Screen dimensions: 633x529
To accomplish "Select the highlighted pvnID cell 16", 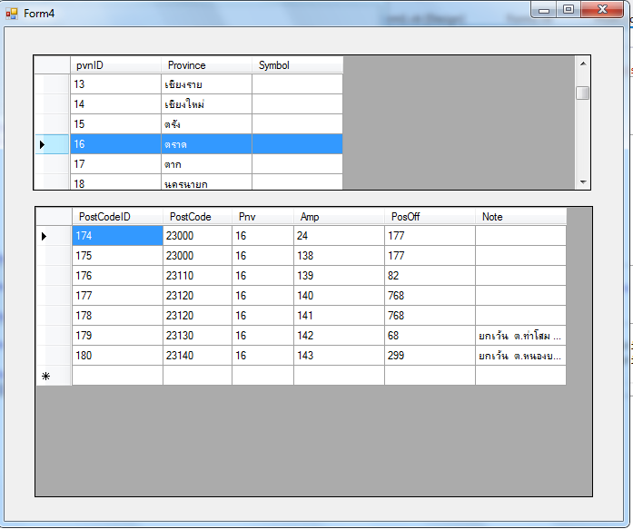I will (x=116, y=144).
